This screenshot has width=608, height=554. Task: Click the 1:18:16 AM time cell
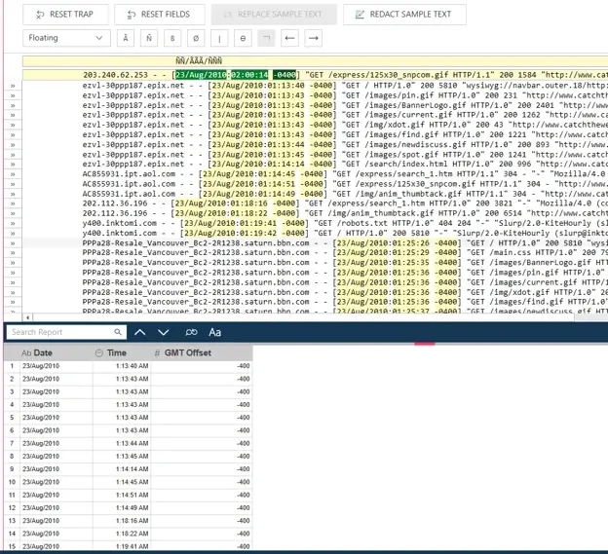click(122, 521)
